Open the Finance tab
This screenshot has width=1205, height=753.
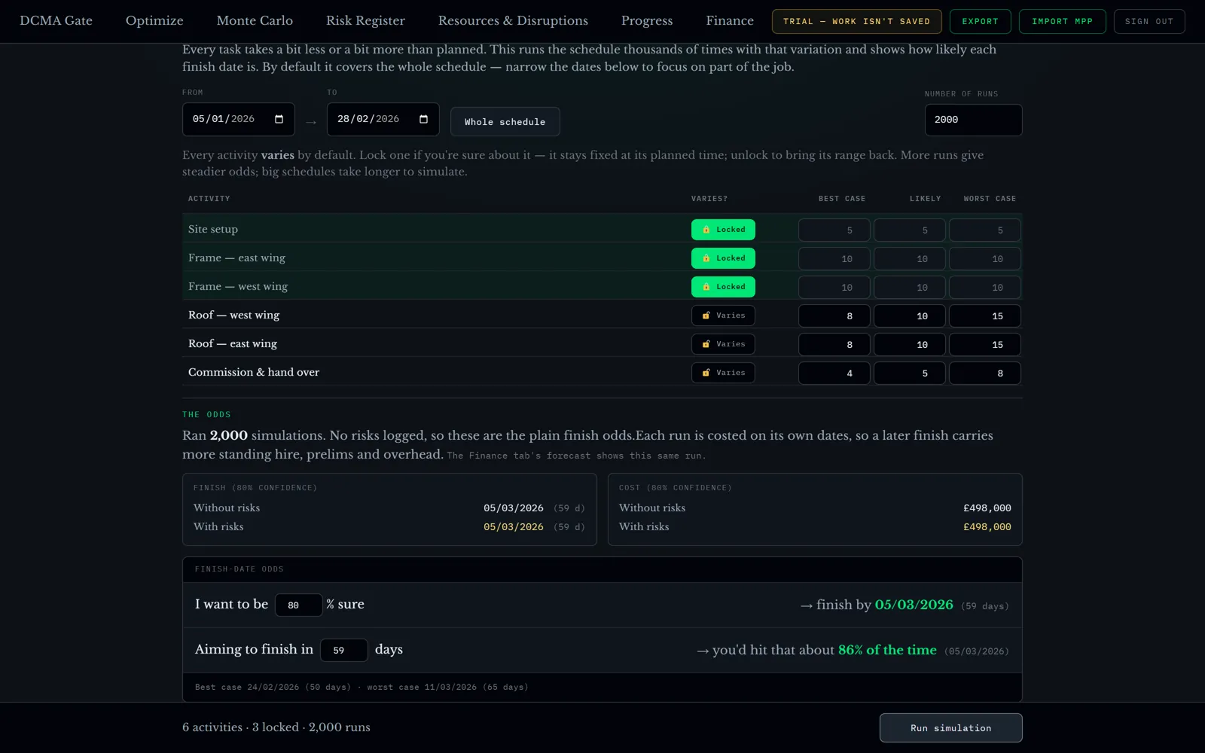730,21
